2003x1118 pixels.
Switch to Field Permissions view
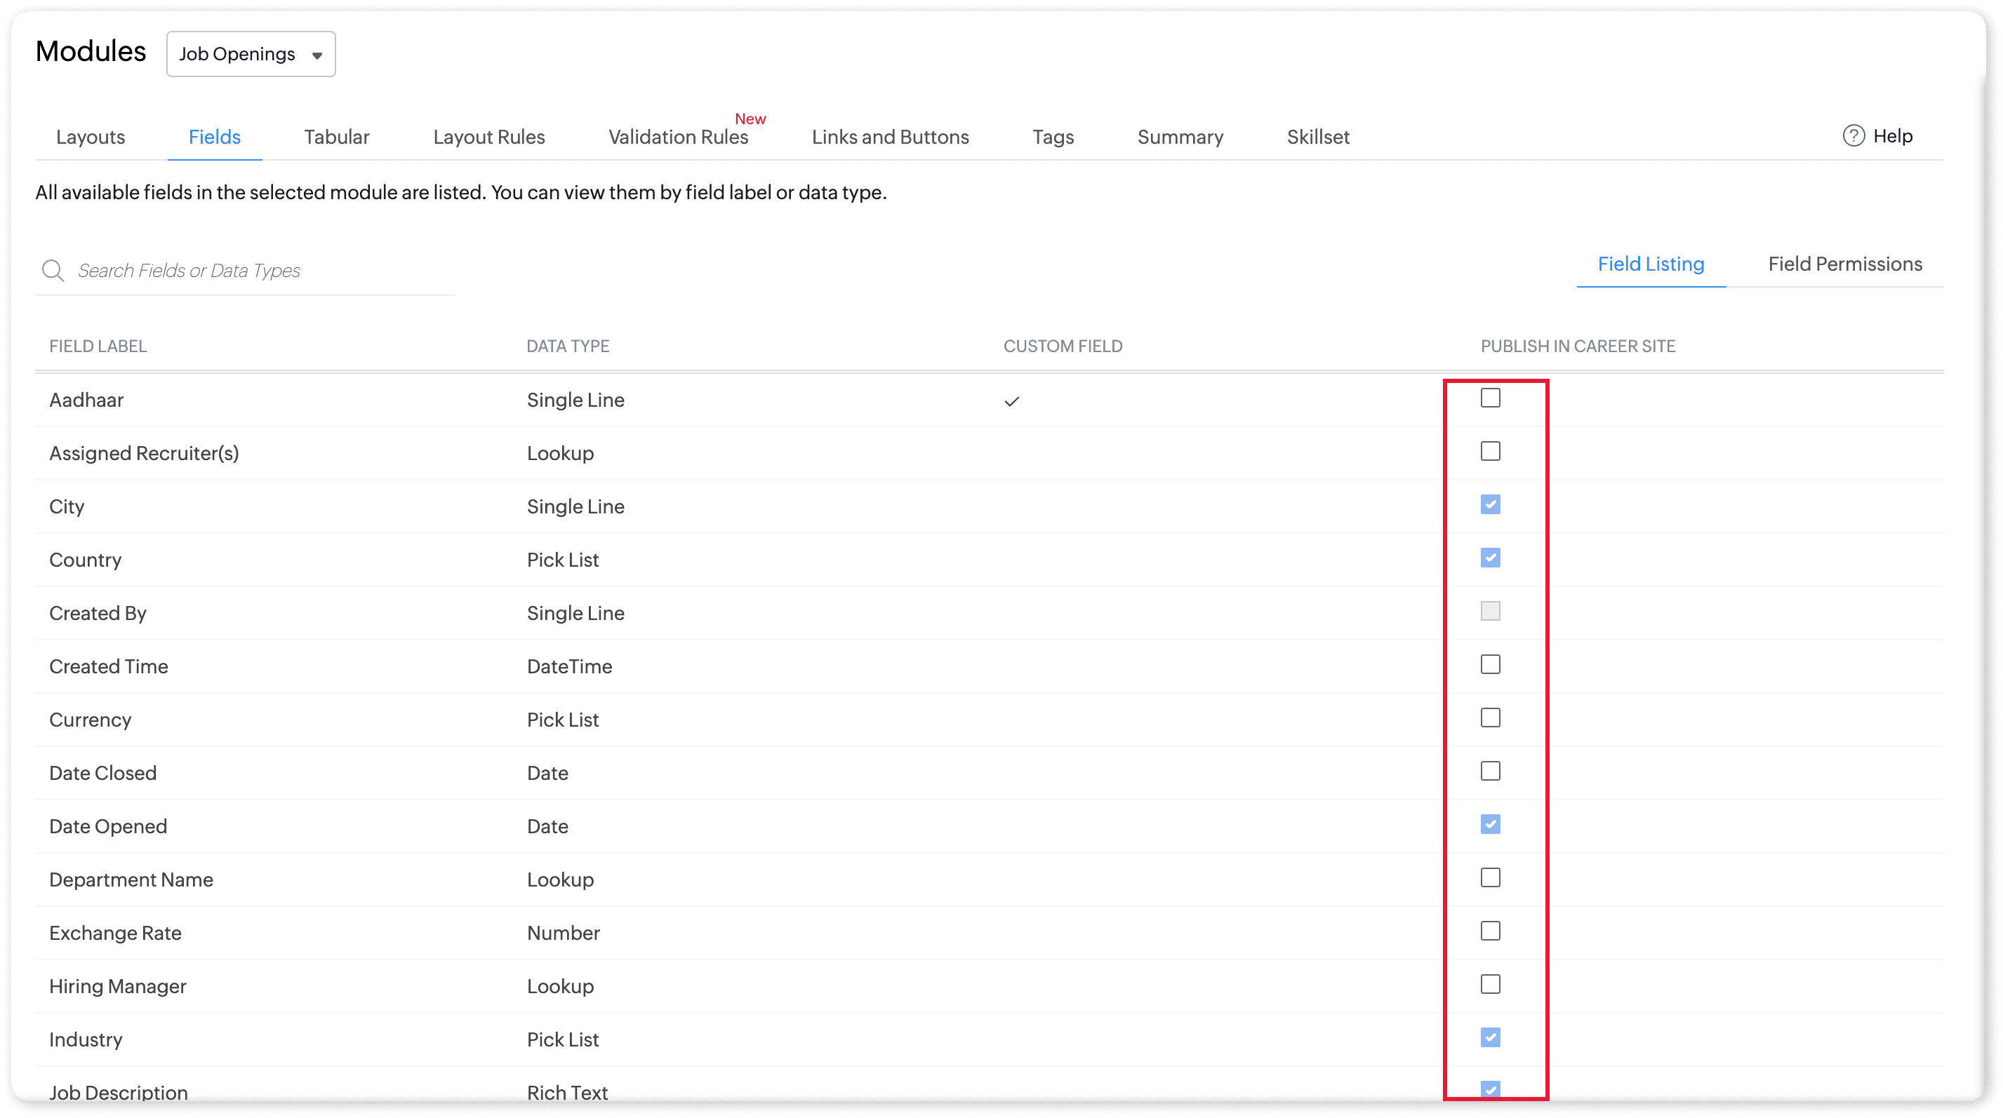[x=1844, y=264]
